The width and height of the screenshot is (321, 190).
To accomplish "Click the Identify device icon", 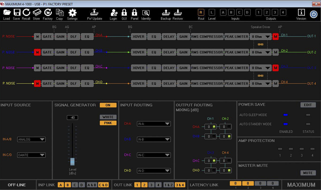I will click(x=146, y=13).
